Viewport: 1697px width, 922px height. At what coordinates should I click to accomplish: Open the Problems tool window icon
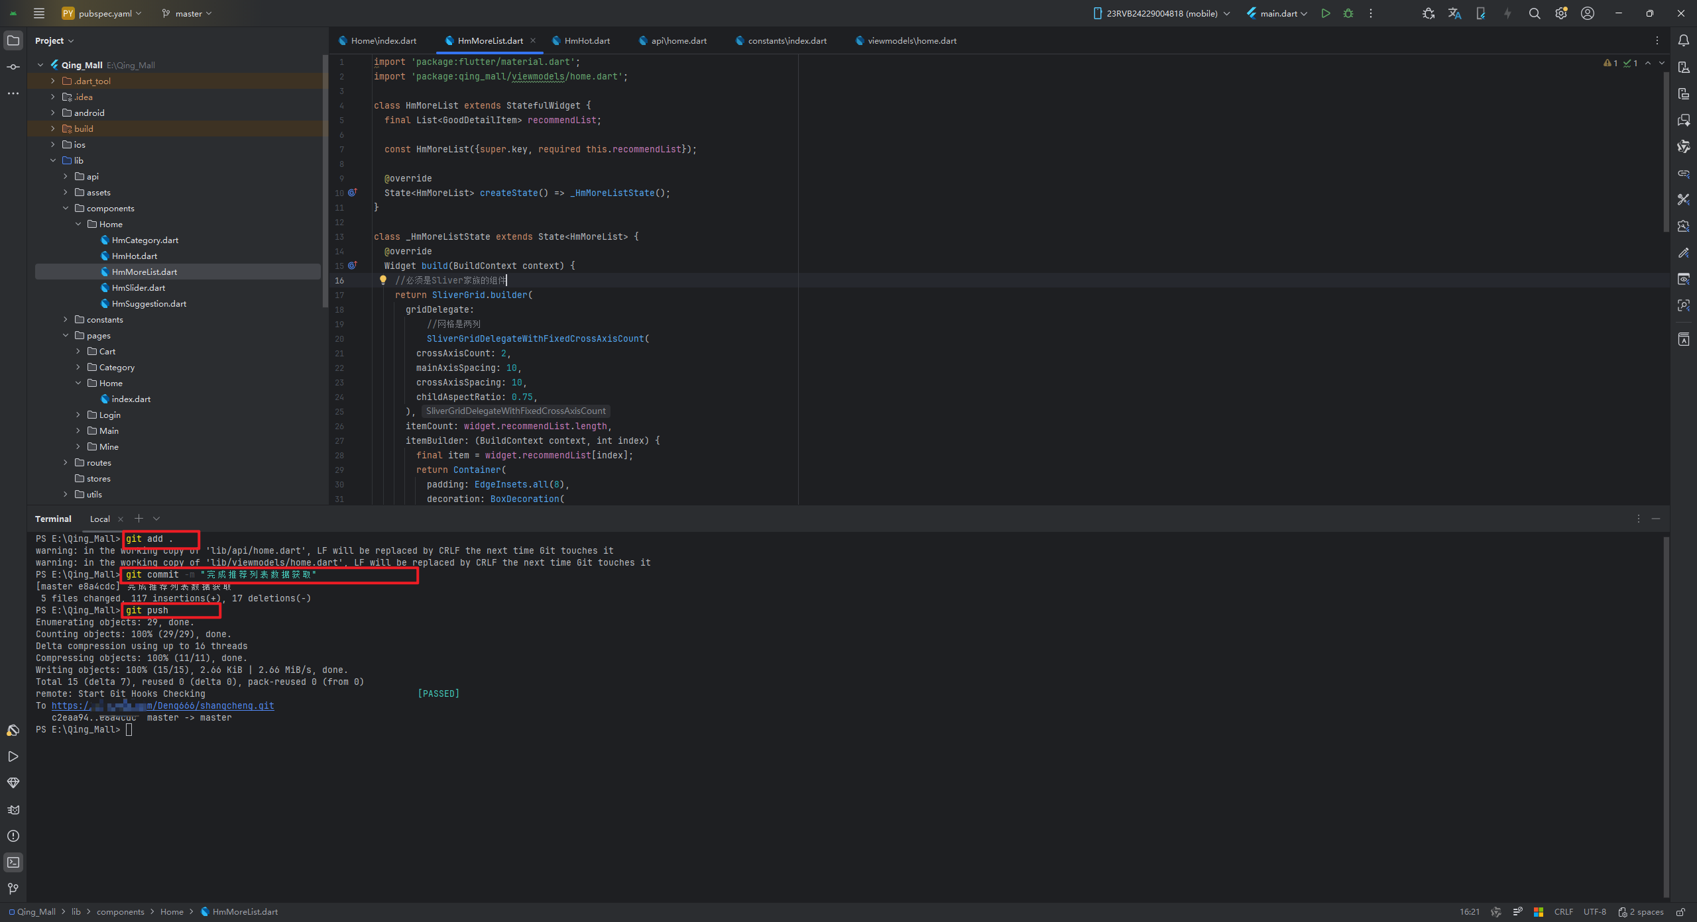pyautogui.click(x=13, y=836)
